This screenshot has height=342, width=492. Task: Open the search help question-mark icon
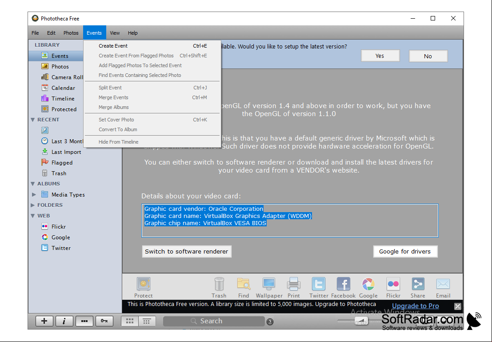[x=270, y=322]
